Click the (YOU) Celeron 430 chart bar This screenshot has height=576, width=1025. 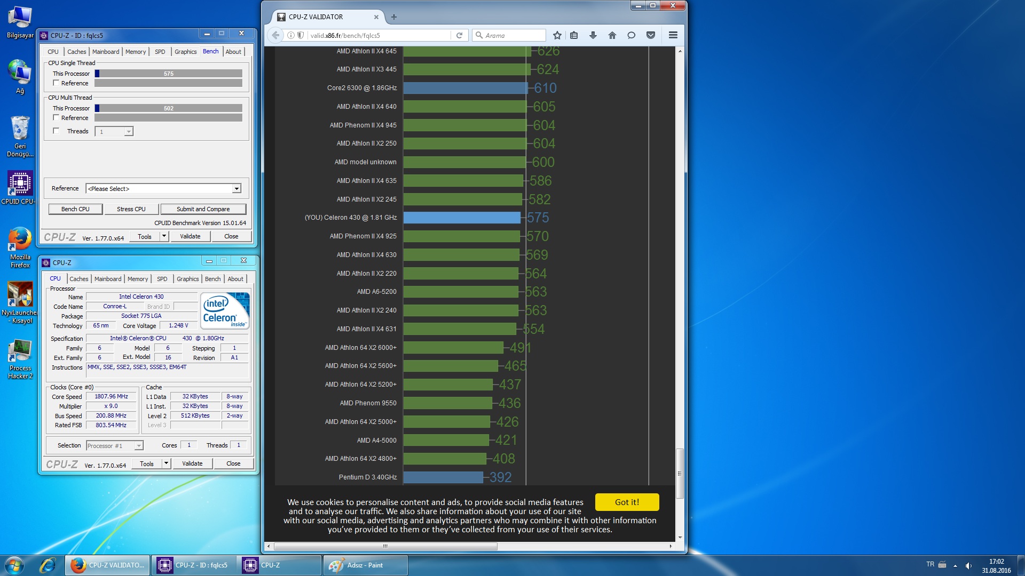point(462,218)
